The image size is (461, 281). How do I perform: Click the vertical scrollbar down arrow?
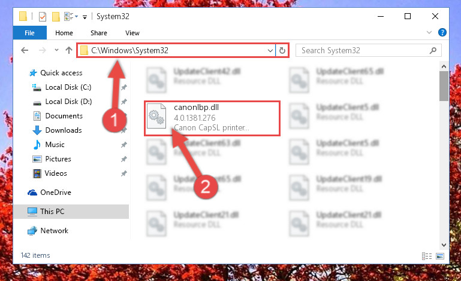pos(444,245)
